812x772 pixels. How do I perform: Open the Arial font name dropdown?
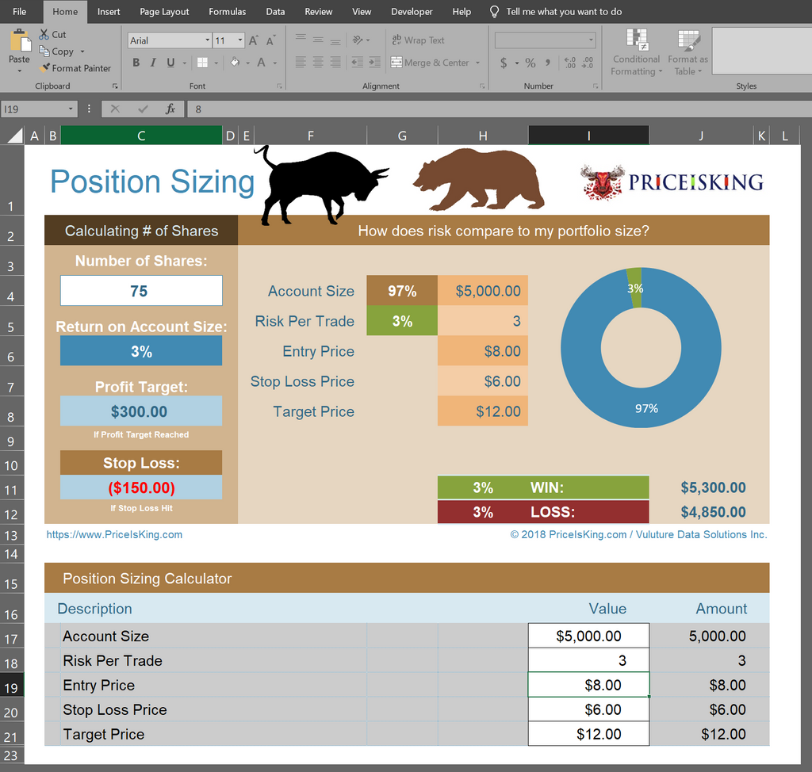(x=207, y=40)
